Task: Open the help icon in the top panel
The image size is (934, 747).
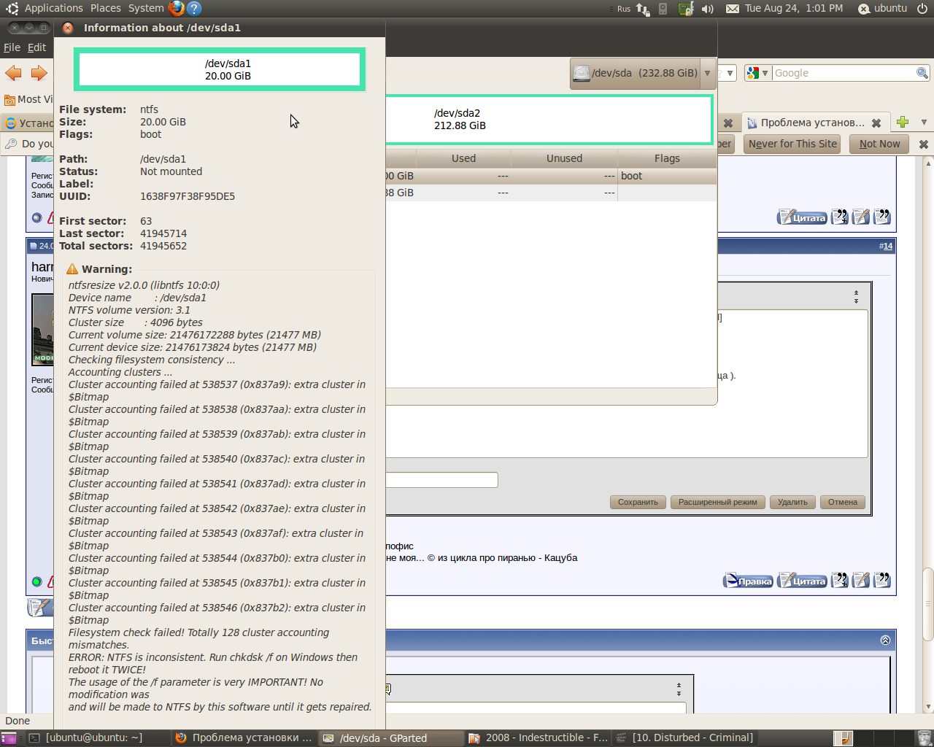Action: point(194,8)
